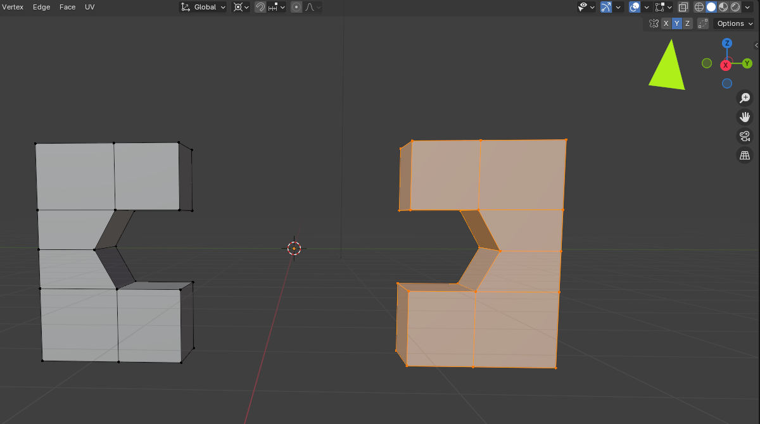This screenshot has height=424, width=760.
Task: Click the green Y axis gizmo handle
Action: point(747,63)
